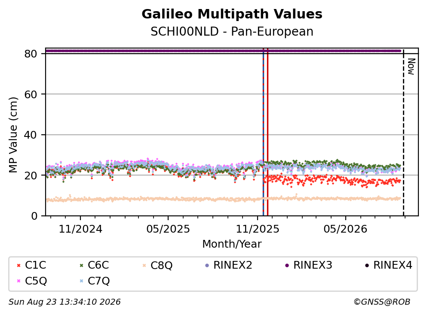Click the C7Q light blue legend marker
427x315 pixels.
click(x=81, y=281)
